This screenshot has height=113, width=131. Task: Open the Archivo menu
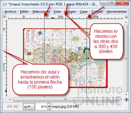(10, 12)
